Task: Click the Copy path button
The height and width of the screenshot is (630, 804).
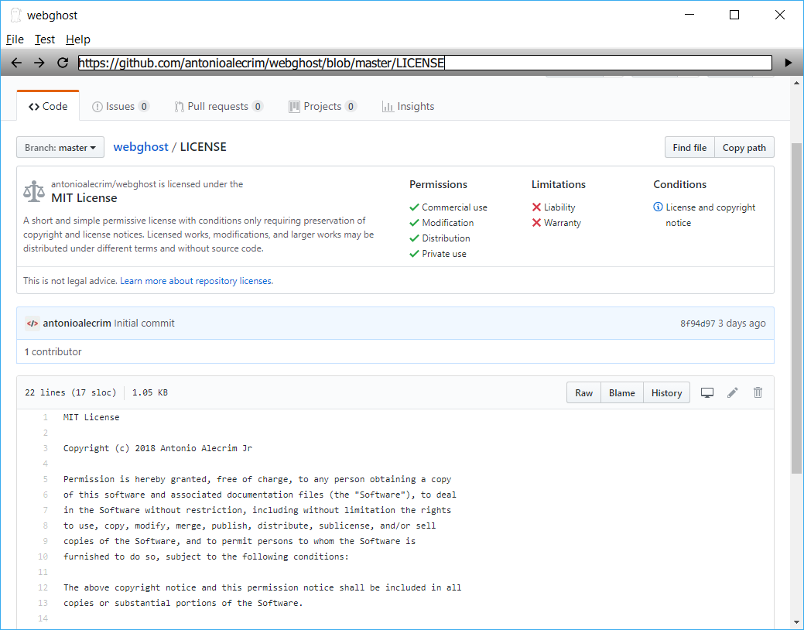Action: point(744,148)
